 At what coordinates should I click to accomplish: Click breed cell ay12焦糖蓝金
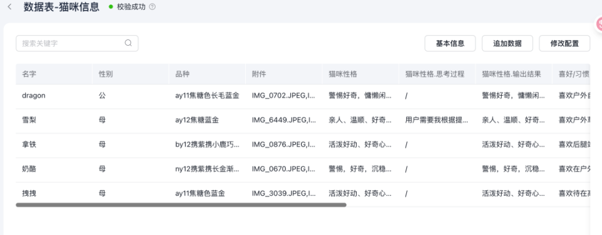207,120
